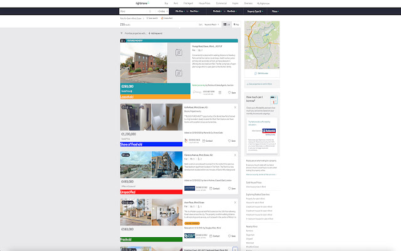Screen dimensions: 401x251
Task: Open the Max Beds dropdown
Action: [x=232, y=11]
